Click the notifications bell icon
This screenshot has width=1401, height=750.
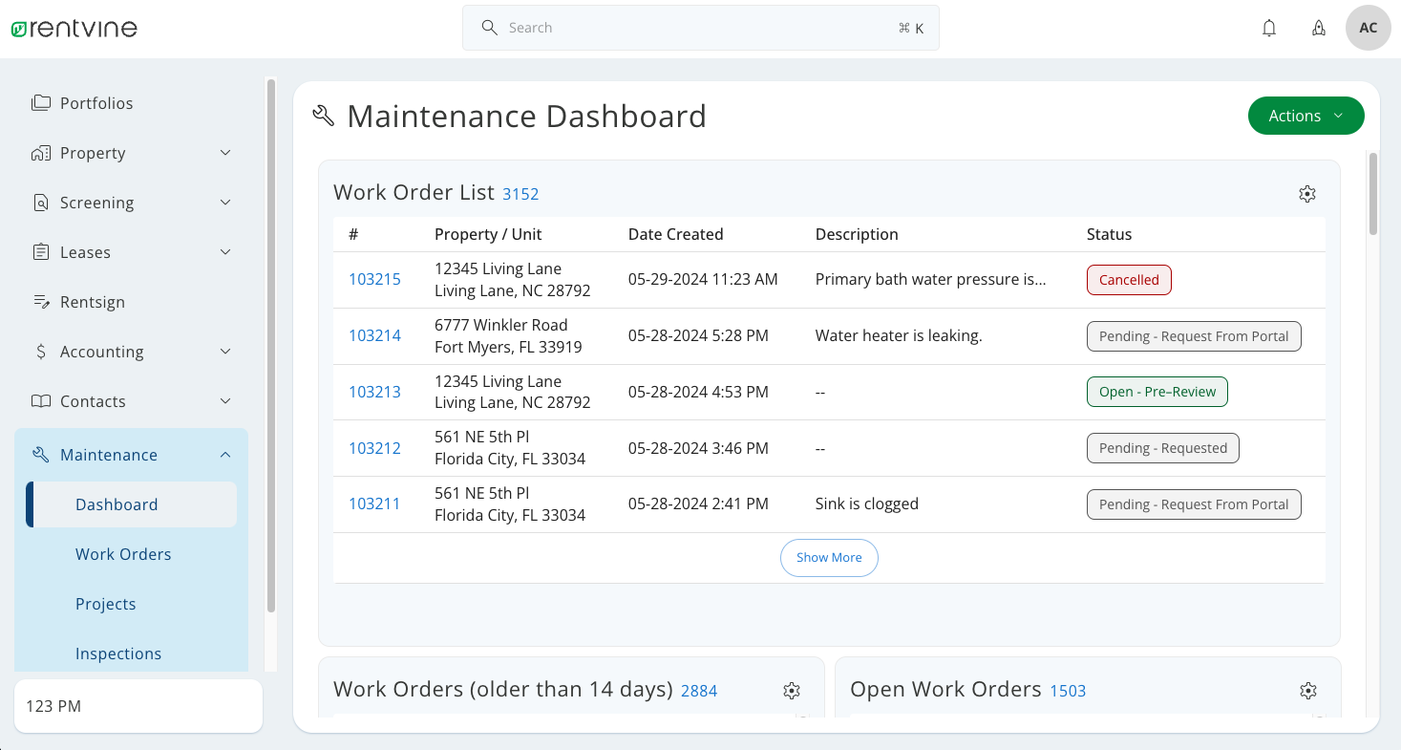click(1269, 28)
